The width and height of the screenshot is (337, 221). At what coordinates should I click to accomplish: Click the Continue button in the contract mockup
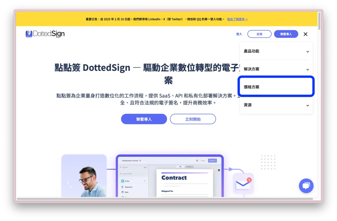pos(213,160)
